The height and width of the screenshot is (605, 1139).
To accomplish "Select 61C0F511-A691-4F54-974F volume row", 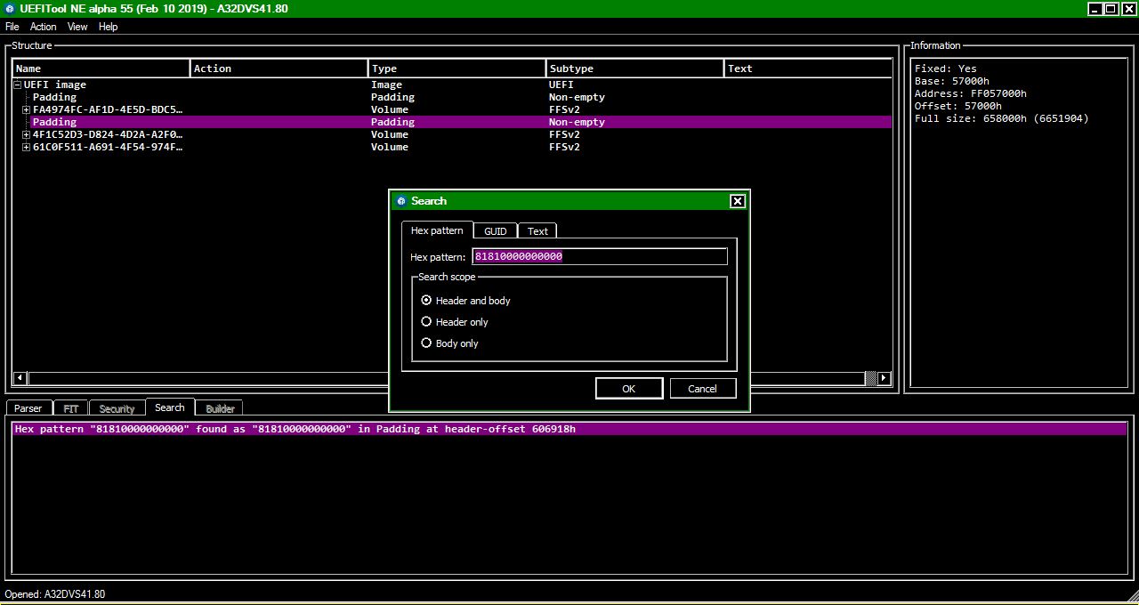I will click(x=452, y=147).
